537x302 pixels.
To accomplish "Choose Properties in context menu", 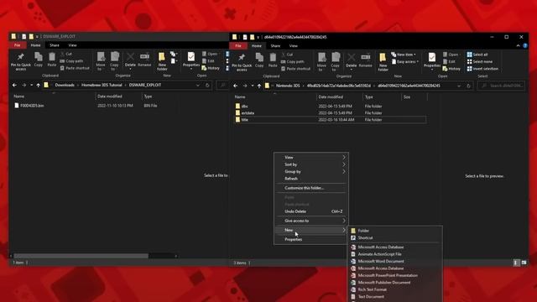I will pyautogui.click(x=312, y=239).
